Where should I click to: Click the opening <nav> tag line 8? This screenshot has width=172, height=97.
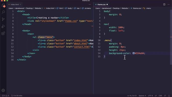point(31,34)
